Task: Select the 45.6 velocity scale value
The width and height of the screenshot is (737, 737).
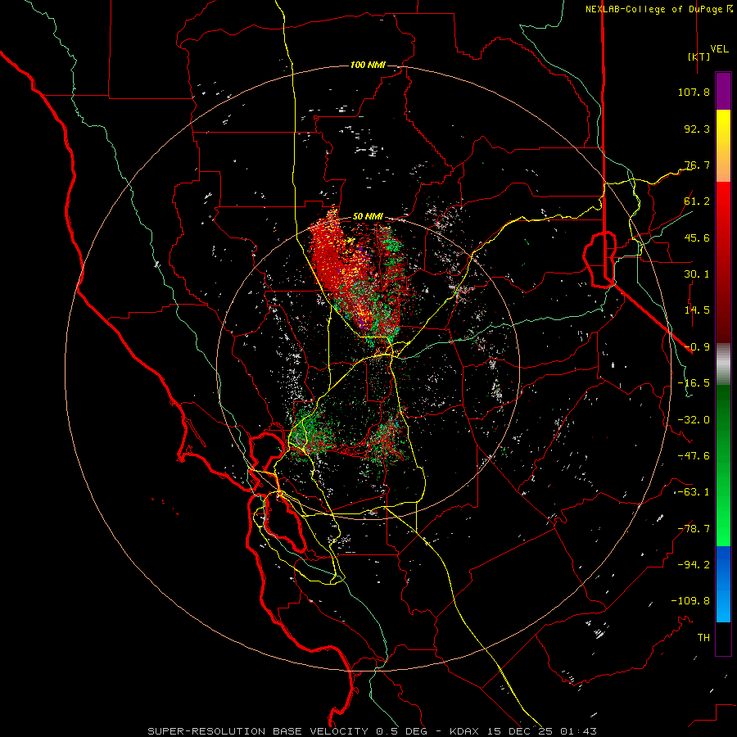Action: point(697,237)
